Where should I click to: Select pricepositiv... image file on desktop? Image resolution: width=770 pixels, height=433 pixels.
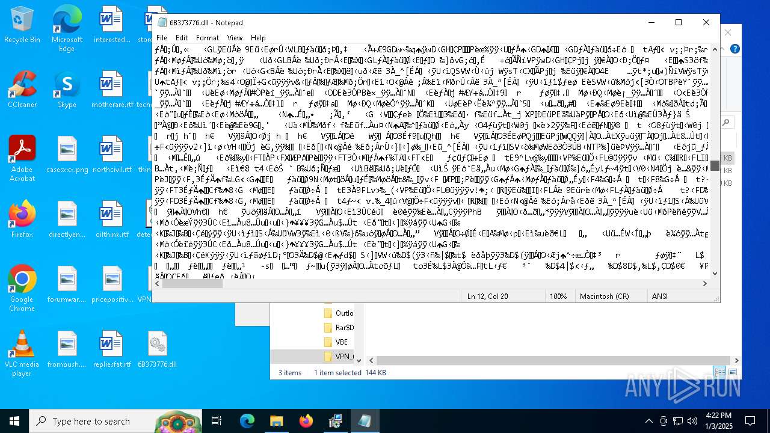click(112, 284)
